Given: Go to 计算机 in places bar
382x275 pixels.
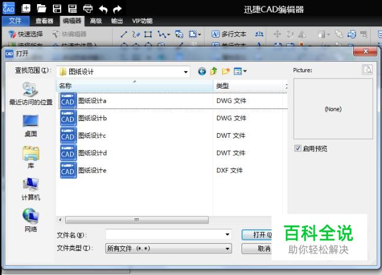Looking at the screenshot, I should pos(31,189).
